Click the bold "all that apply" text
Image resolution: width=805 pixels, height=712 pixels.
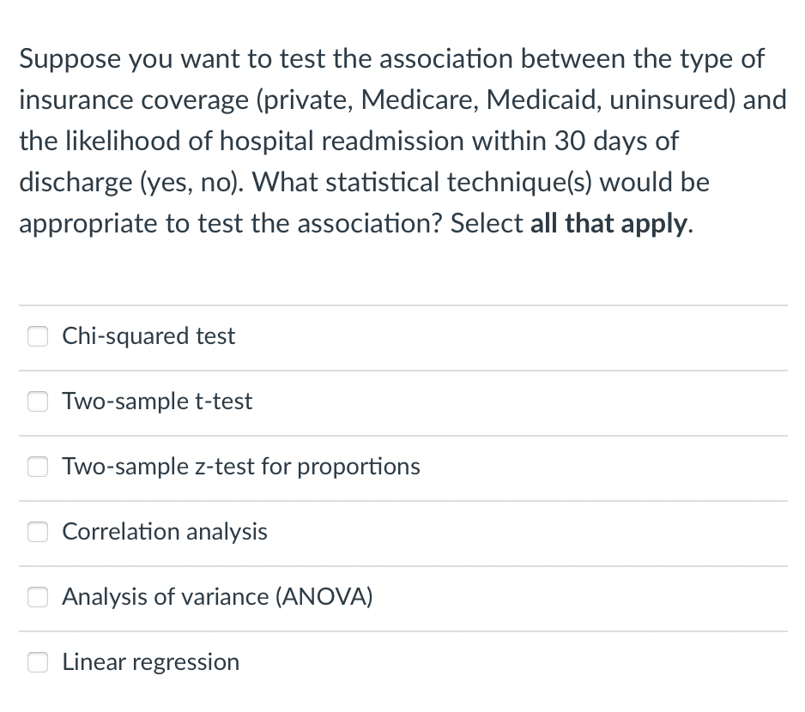click(x=608, y=224)
